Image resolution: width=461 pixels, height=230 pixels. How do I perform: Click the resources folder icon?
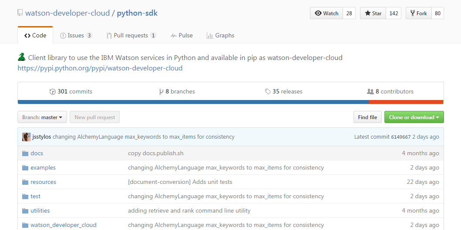click(25, 182)
